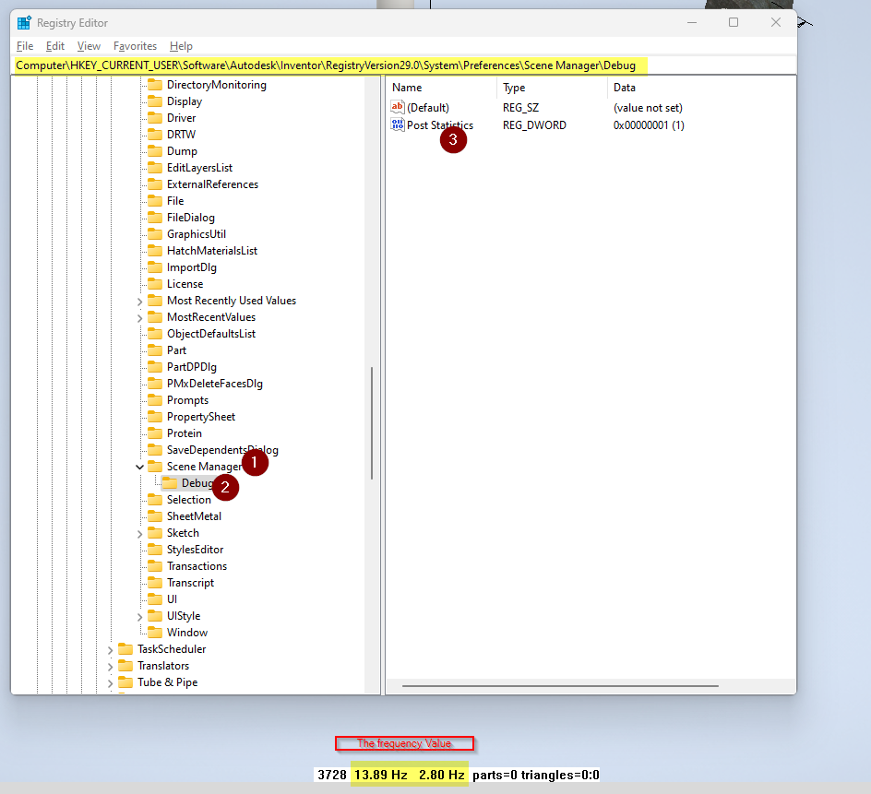The height and width of the screenshot is (794, 871).
Task: Click the 2.80 Hz frequency readout
Action: pos(442,776)
